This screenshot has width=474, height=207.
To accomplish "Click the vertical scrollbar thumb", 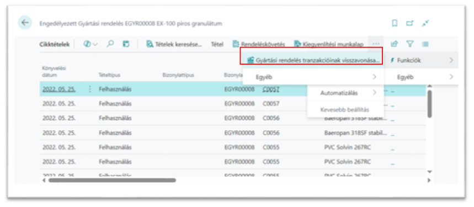I will click(x=429, y=104).
